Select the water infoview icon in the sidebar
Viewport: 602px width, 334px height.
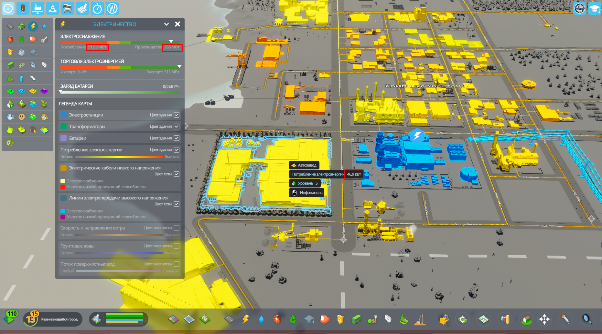(44, 26)
